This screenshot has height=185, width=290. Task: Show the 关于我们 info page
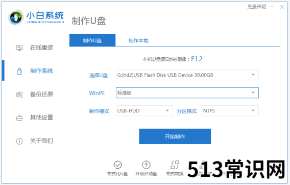(x=35, y=141)
